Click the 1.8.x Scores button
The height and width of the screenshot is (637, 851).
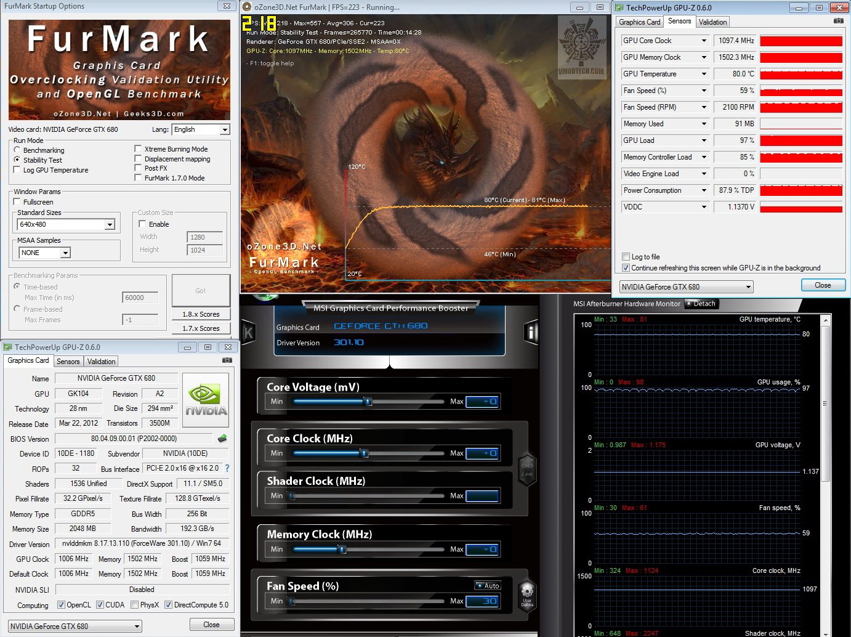[201, 314]
